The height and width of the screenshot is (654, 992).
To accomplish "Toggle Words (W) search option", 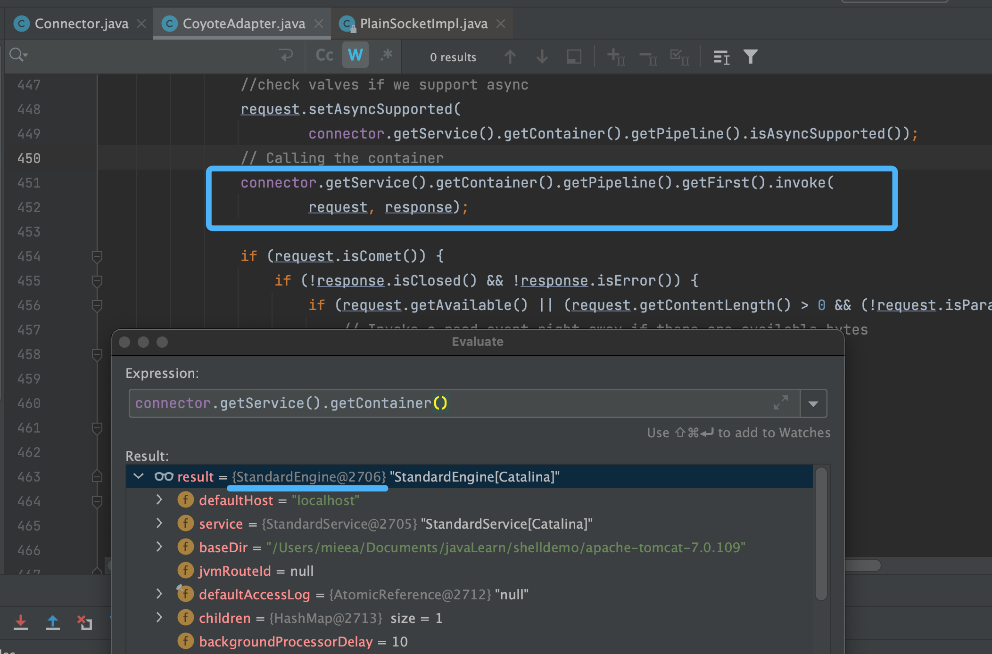I will [355, 56].
